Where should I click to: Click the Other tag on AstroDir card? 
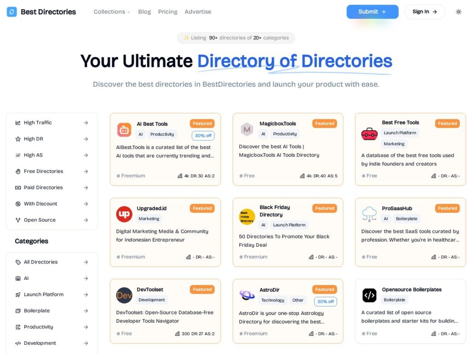pyautogui.click(x=298, y=301)
